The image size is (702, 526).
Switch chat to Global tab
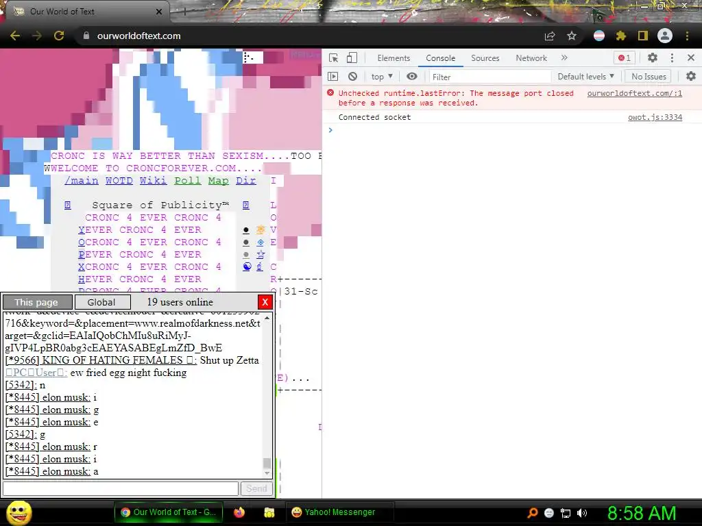tap(102, 302)
